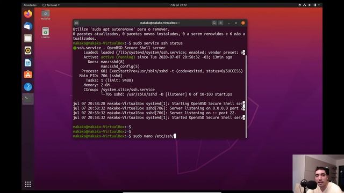The image size is (344, 193).
Task: Open the Atividades overview
Action: click(x=30, y=5)
